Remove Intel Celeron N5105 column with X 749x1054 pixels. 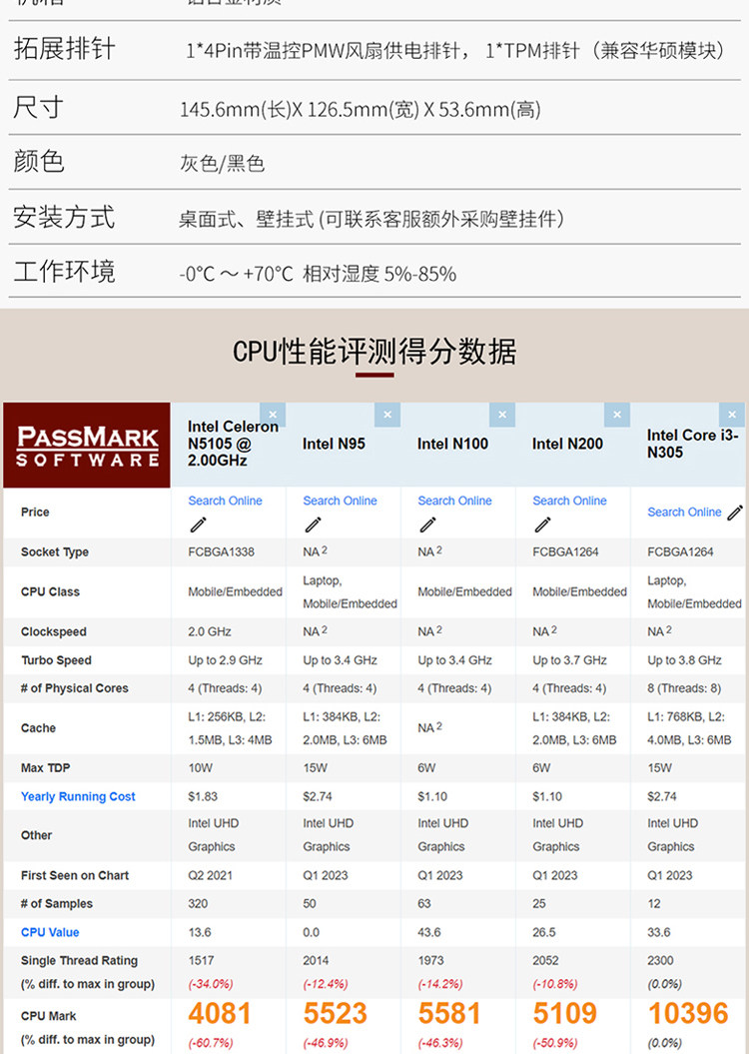click(273, 415)
